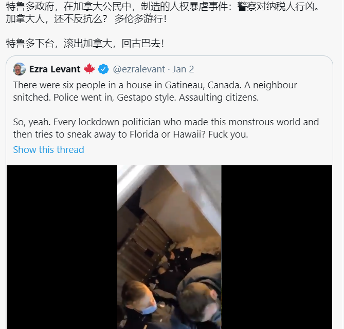344x329 pixels.
Task: Click the line 加拿大人，还不反抗么
Action: coord(86,18)
